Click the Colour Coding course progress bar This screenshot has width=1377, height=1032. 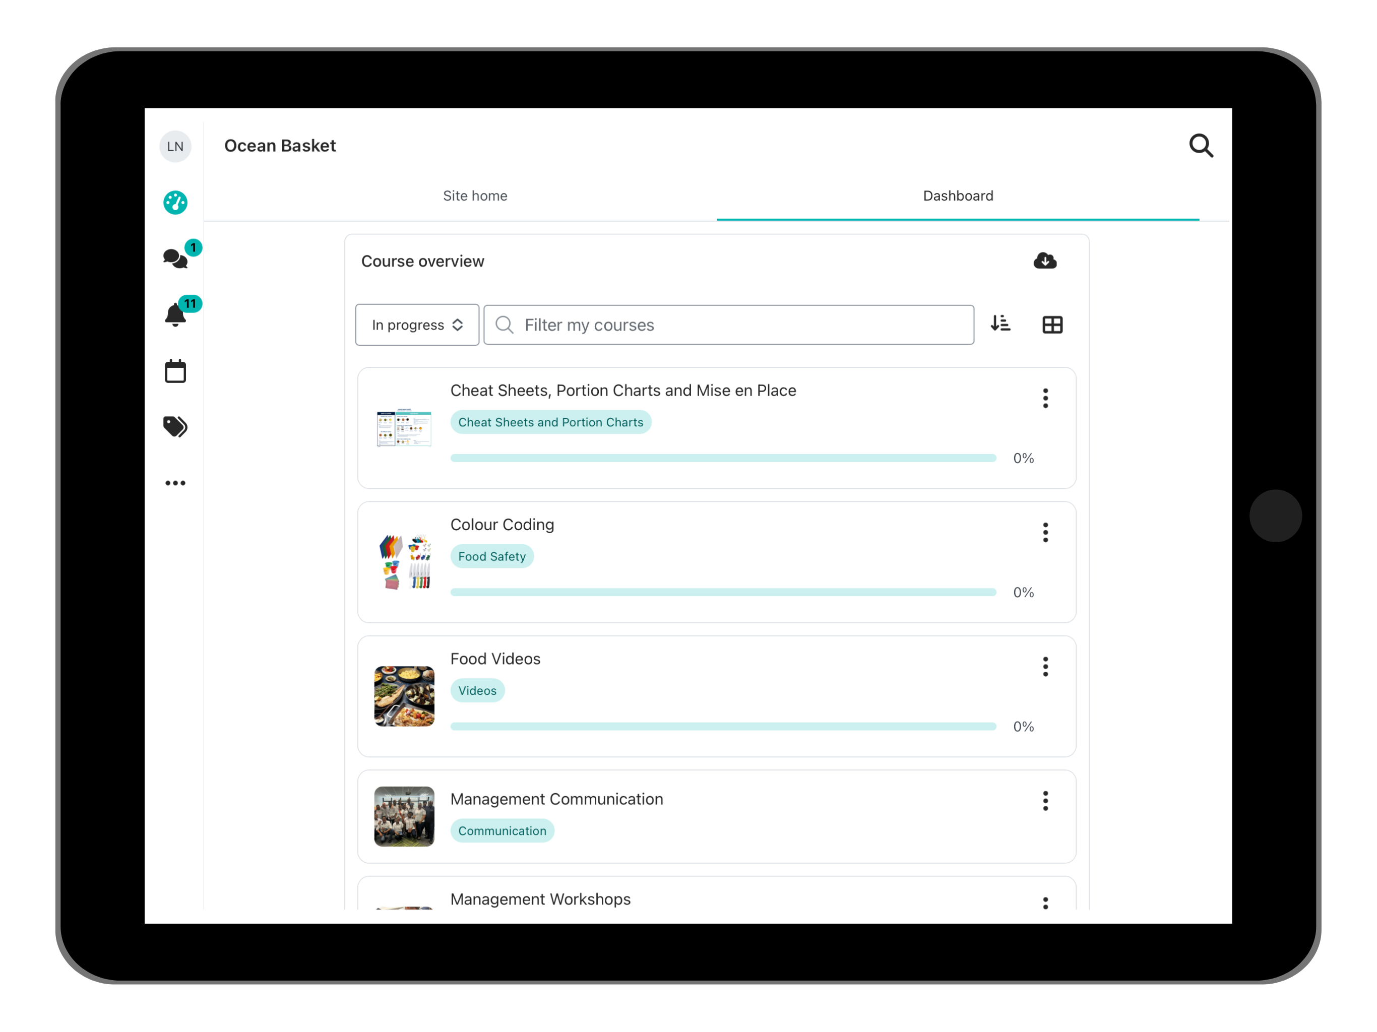tap(723, 593)
